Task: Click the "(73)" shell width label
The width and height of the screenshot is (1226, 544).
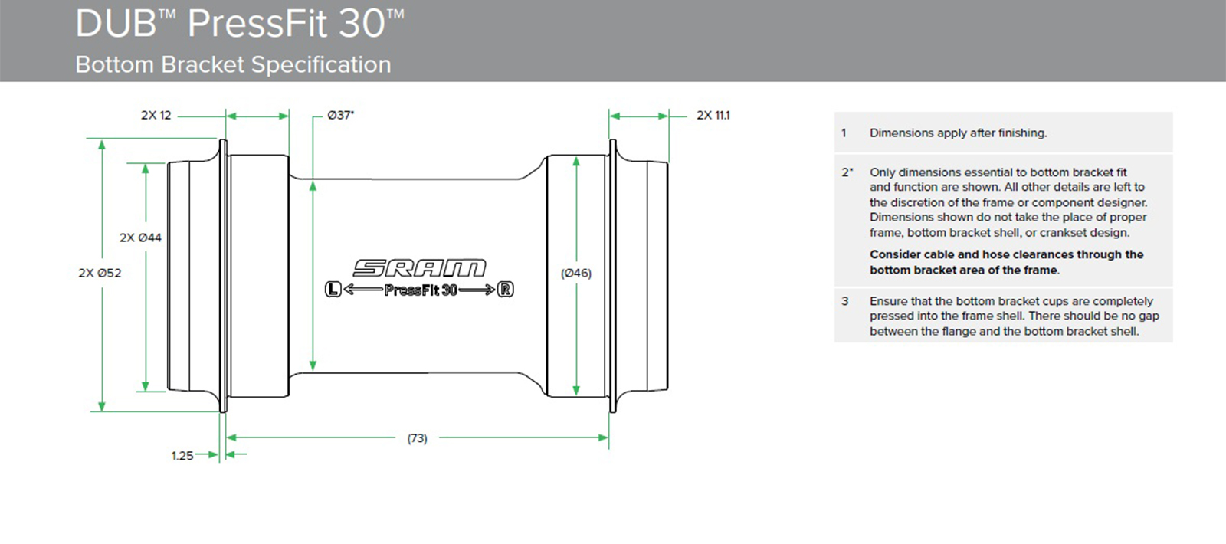Action: [x=417, y=438]
